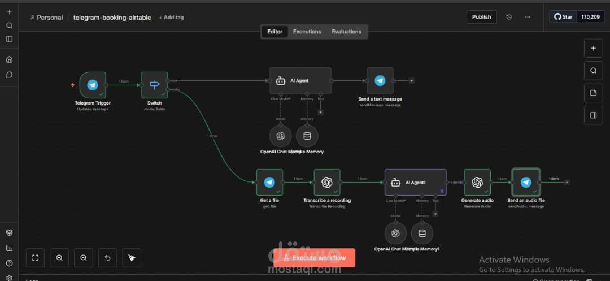Click the Updates: message subtitle
The height and width of the screenshot is (281, 610).
[x=93, y=109]
